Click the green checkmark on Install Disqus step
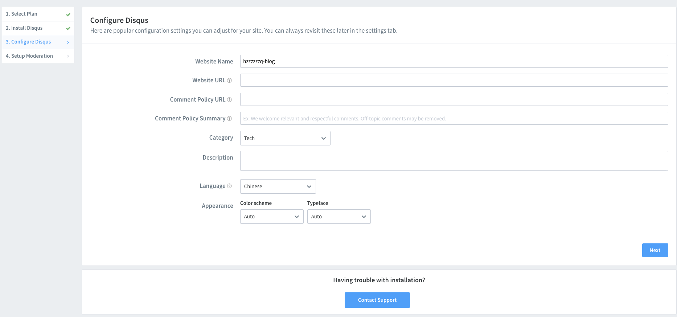Screen dimensions: 677x317 [x=68, y=28]
